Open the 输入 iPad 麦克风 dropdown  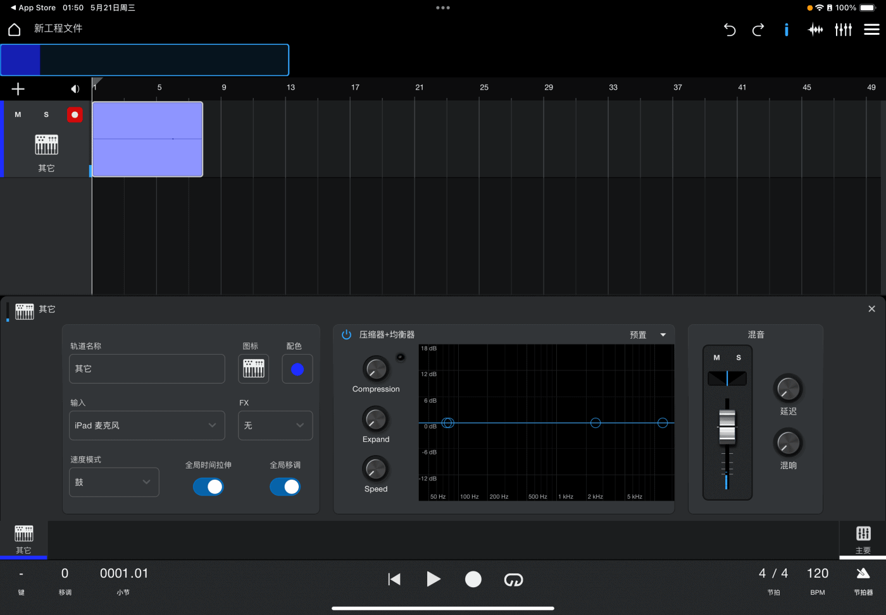pyautogui.click(x=147, y=425)
